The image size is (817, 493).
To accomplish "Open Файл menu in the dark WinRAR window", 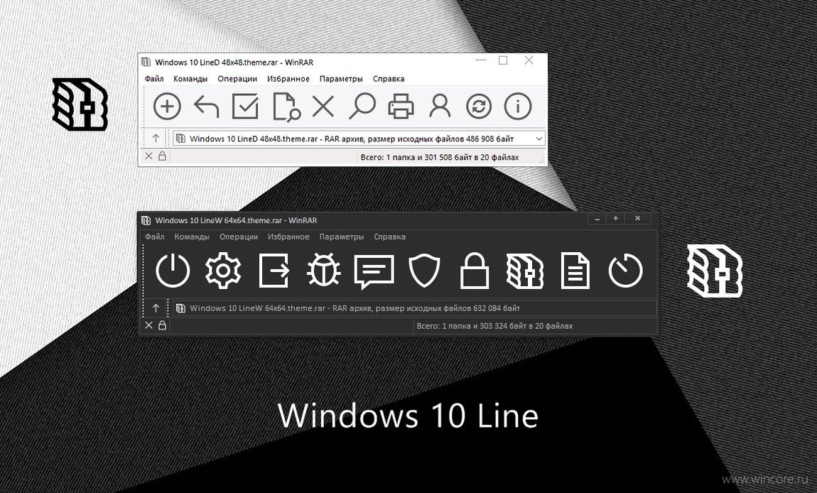I will click(155, 237).
